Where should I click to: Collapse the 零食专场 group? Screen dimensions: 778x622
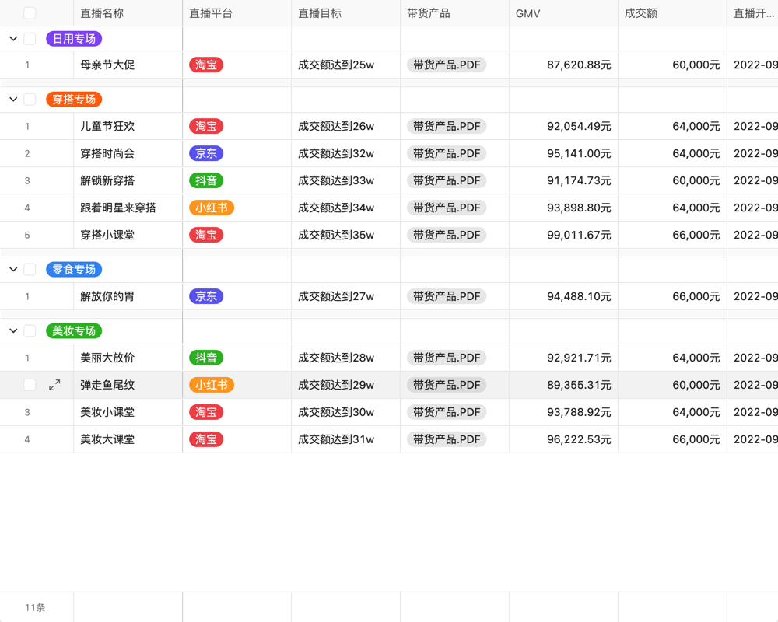click(x=12, y=269)
